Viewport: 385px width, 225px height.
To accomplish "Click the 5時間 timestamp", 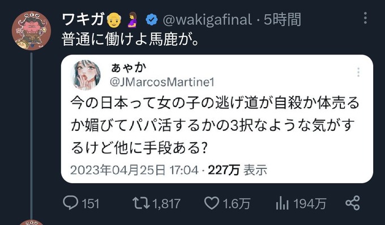I will [283, 20].
